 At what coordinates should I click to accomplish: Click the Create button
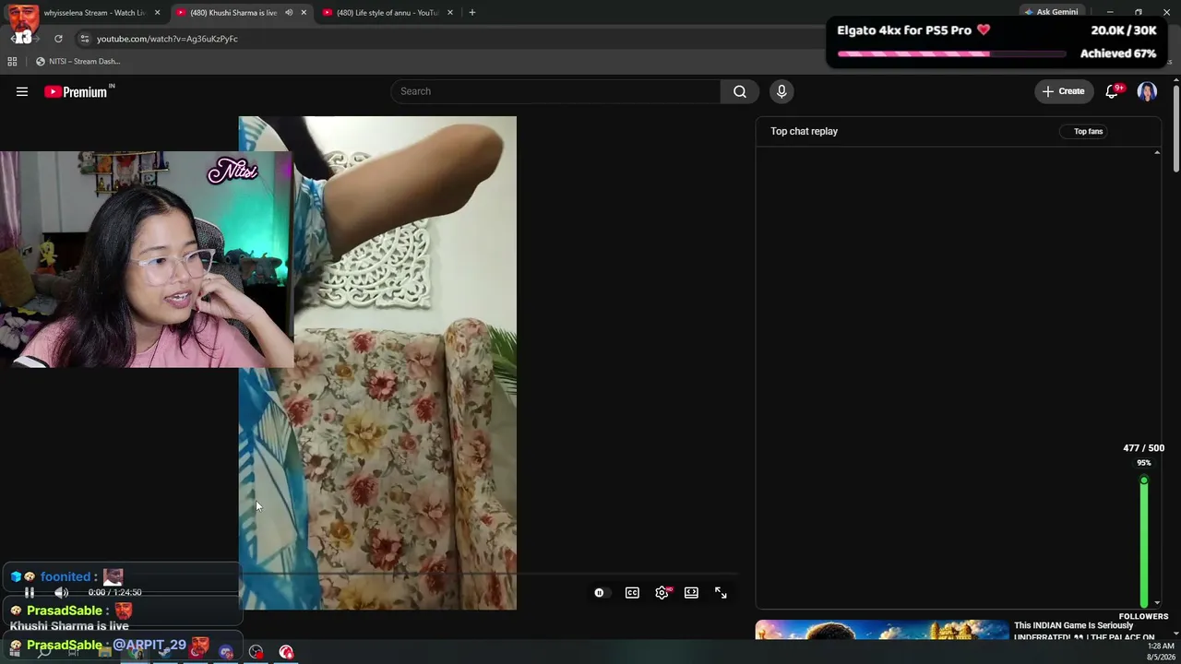click(1063, 91)
